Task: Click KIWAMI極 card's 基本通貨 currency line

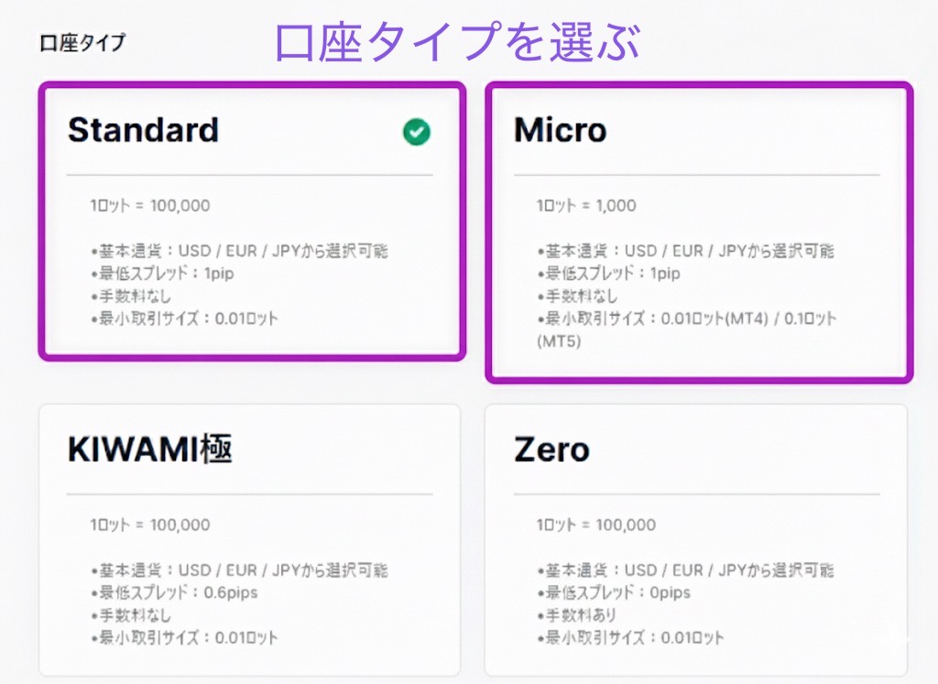Action: tap(238, 570)
